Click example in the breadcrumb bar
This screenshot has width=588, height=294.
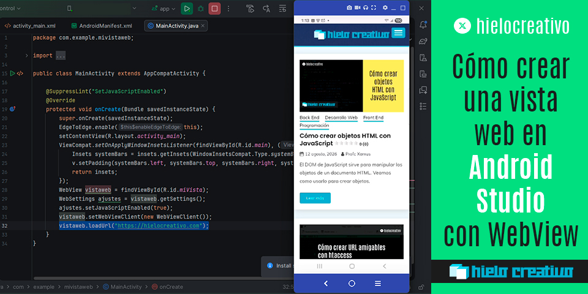44,287
